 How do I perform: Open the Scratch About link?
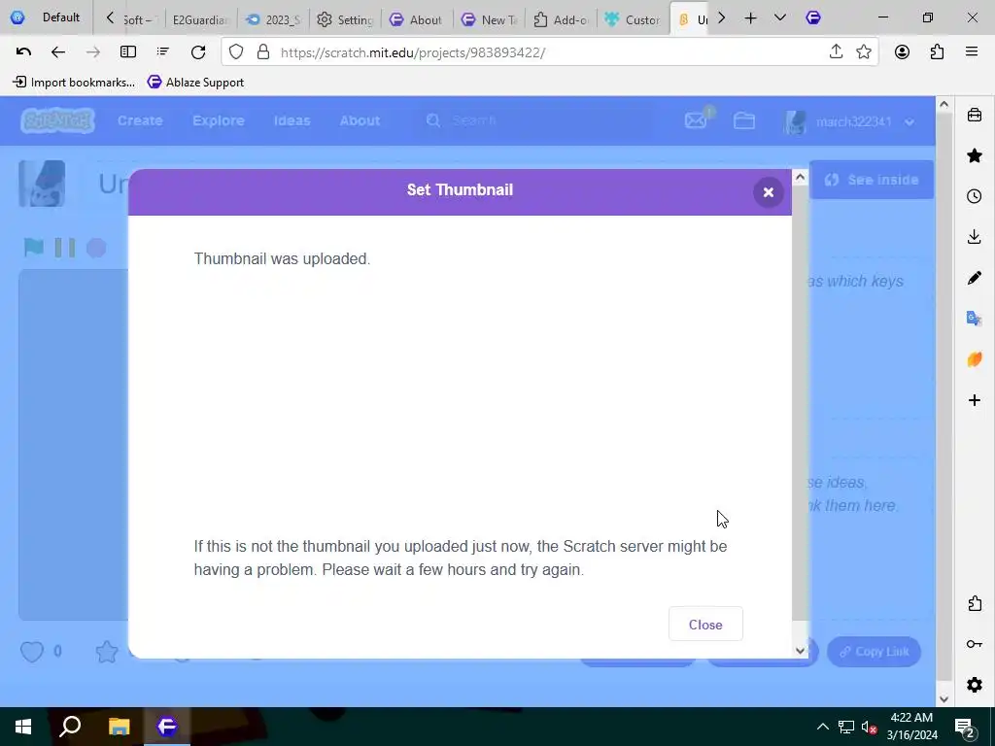360,120
